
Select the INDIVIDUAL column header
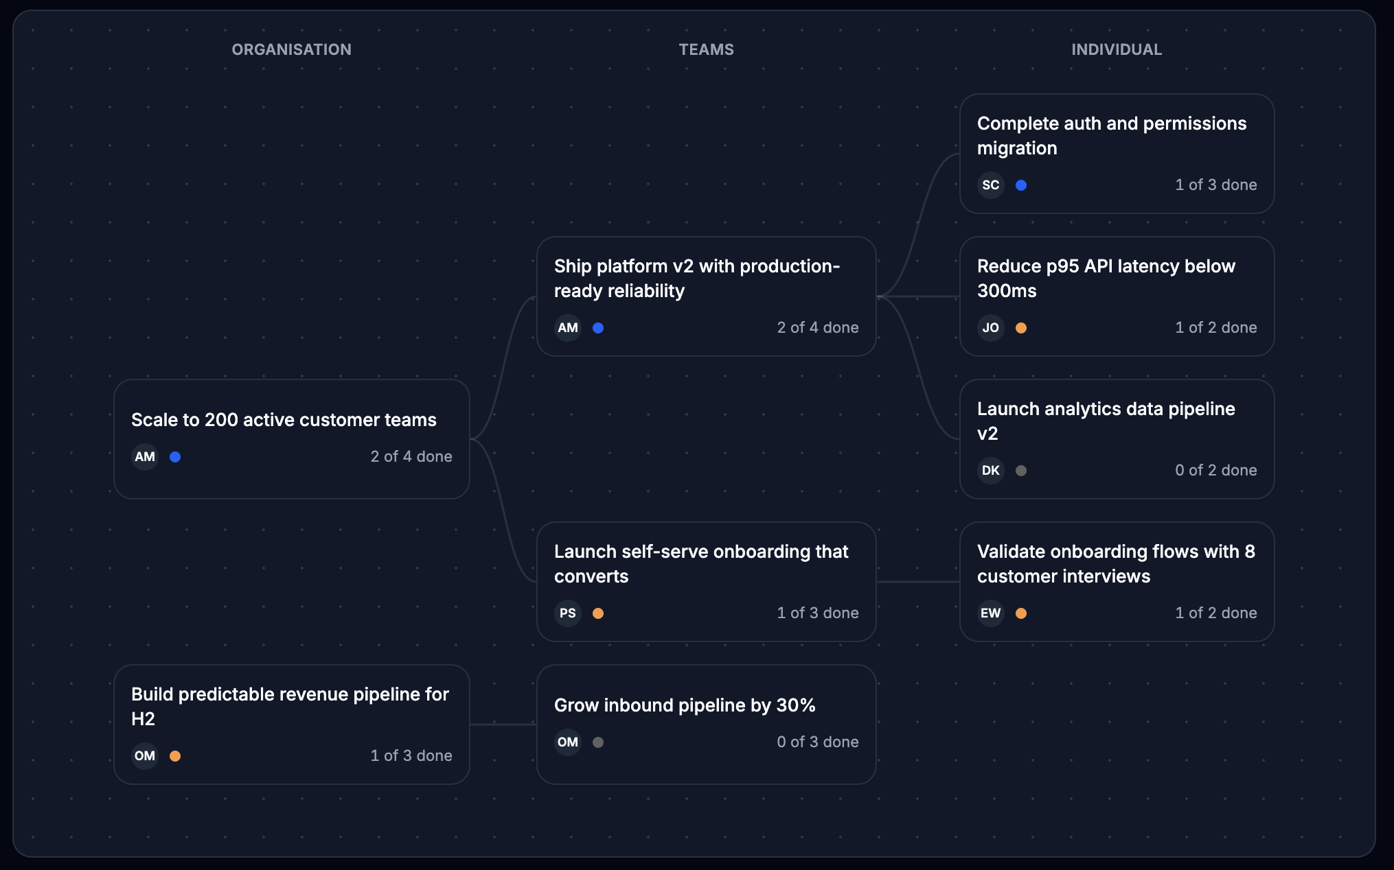tap(1117, 49)
